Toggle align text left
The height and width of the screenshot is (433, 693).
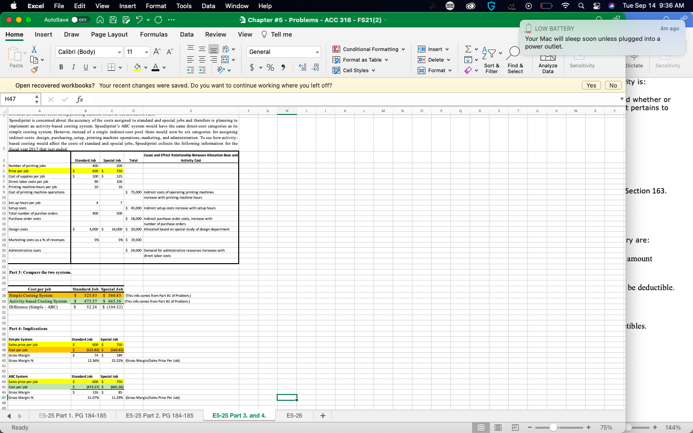191,60
